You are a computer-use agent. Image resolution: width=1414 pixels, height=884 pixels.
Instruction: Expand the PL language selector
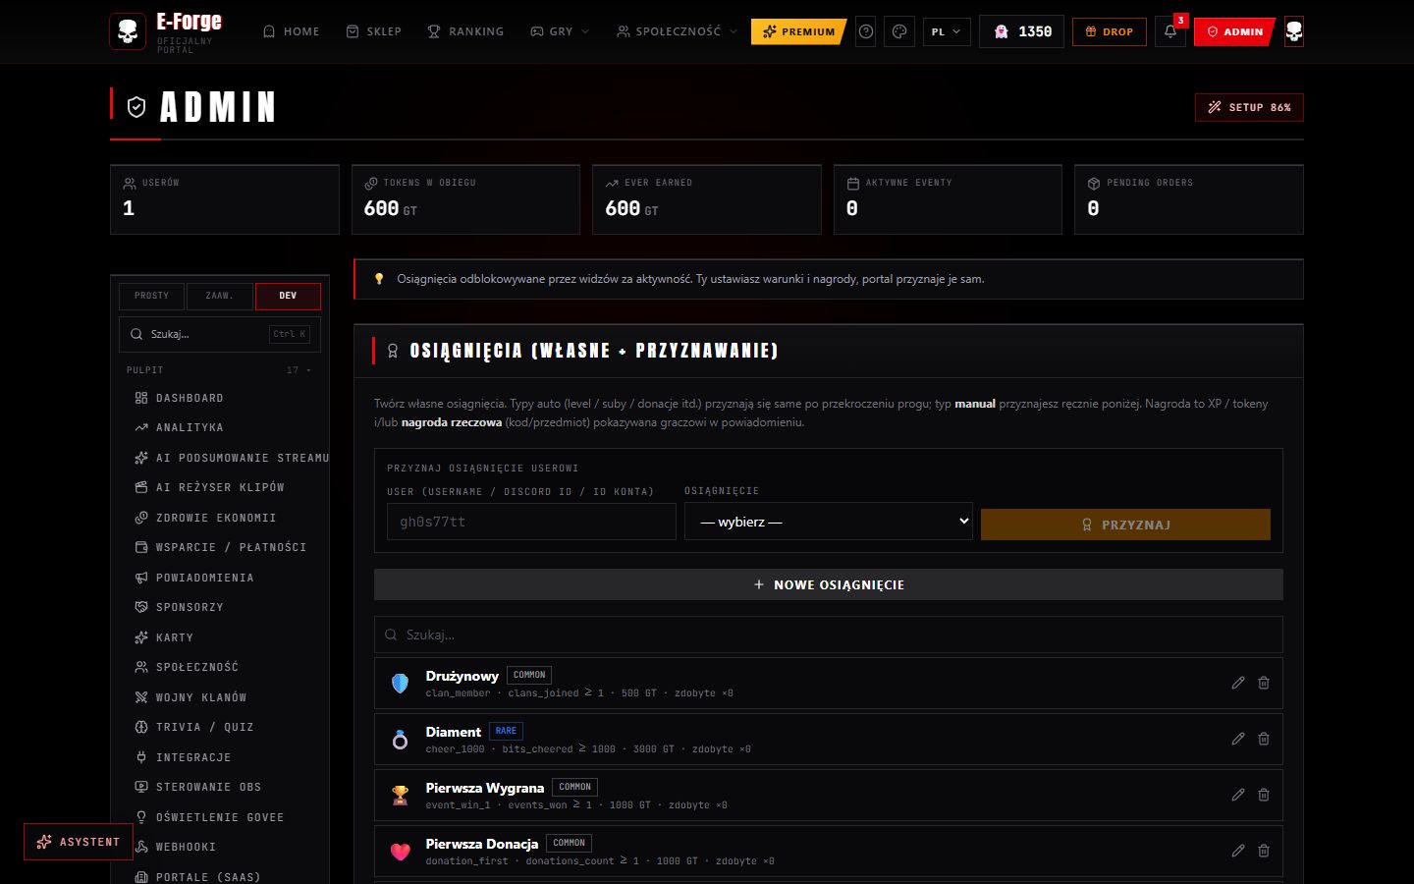pos(947,31)
